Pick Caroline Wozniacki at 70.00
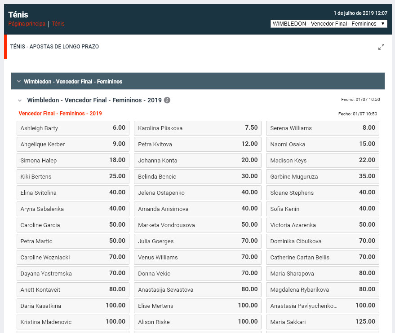This screenshot has width=395, height=333. pos(73,257)
